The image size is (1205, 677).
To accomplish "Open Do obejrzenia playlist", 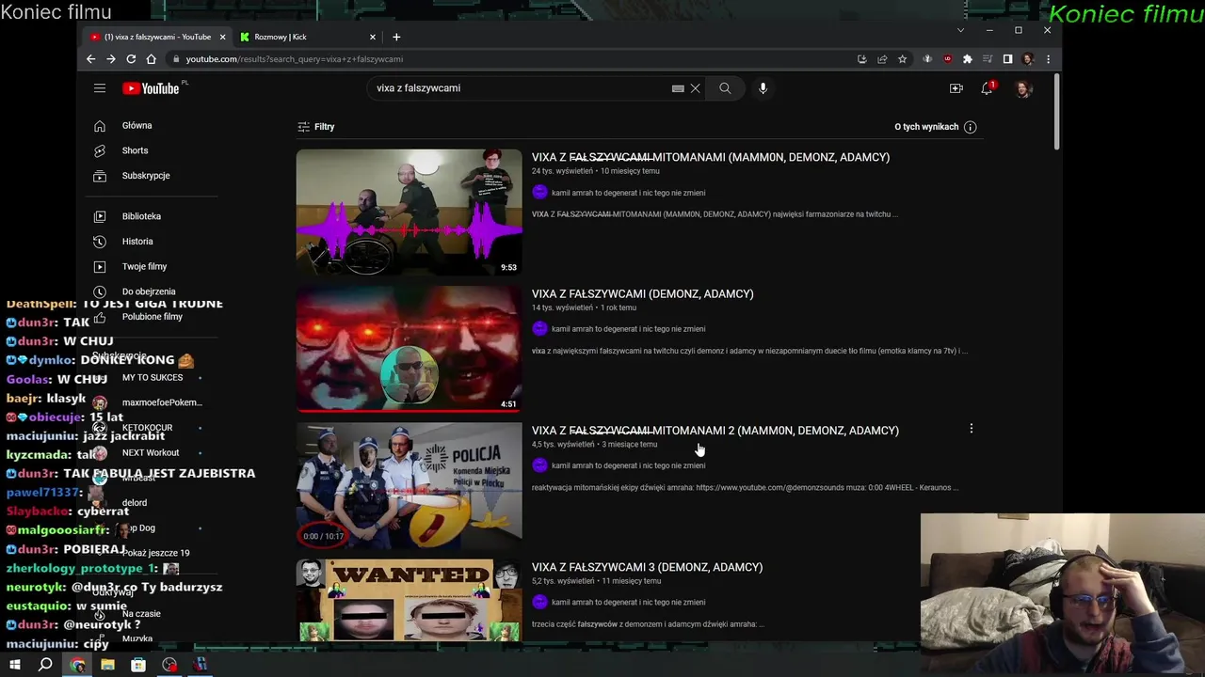I will click(x=151, y=291).
